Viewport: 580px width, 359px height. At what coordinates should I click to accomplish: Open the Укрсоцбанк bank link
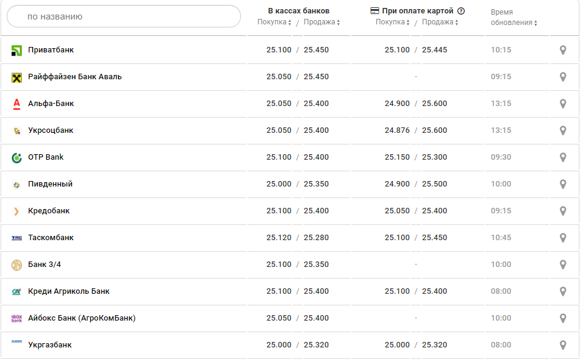tap(51, 130)
